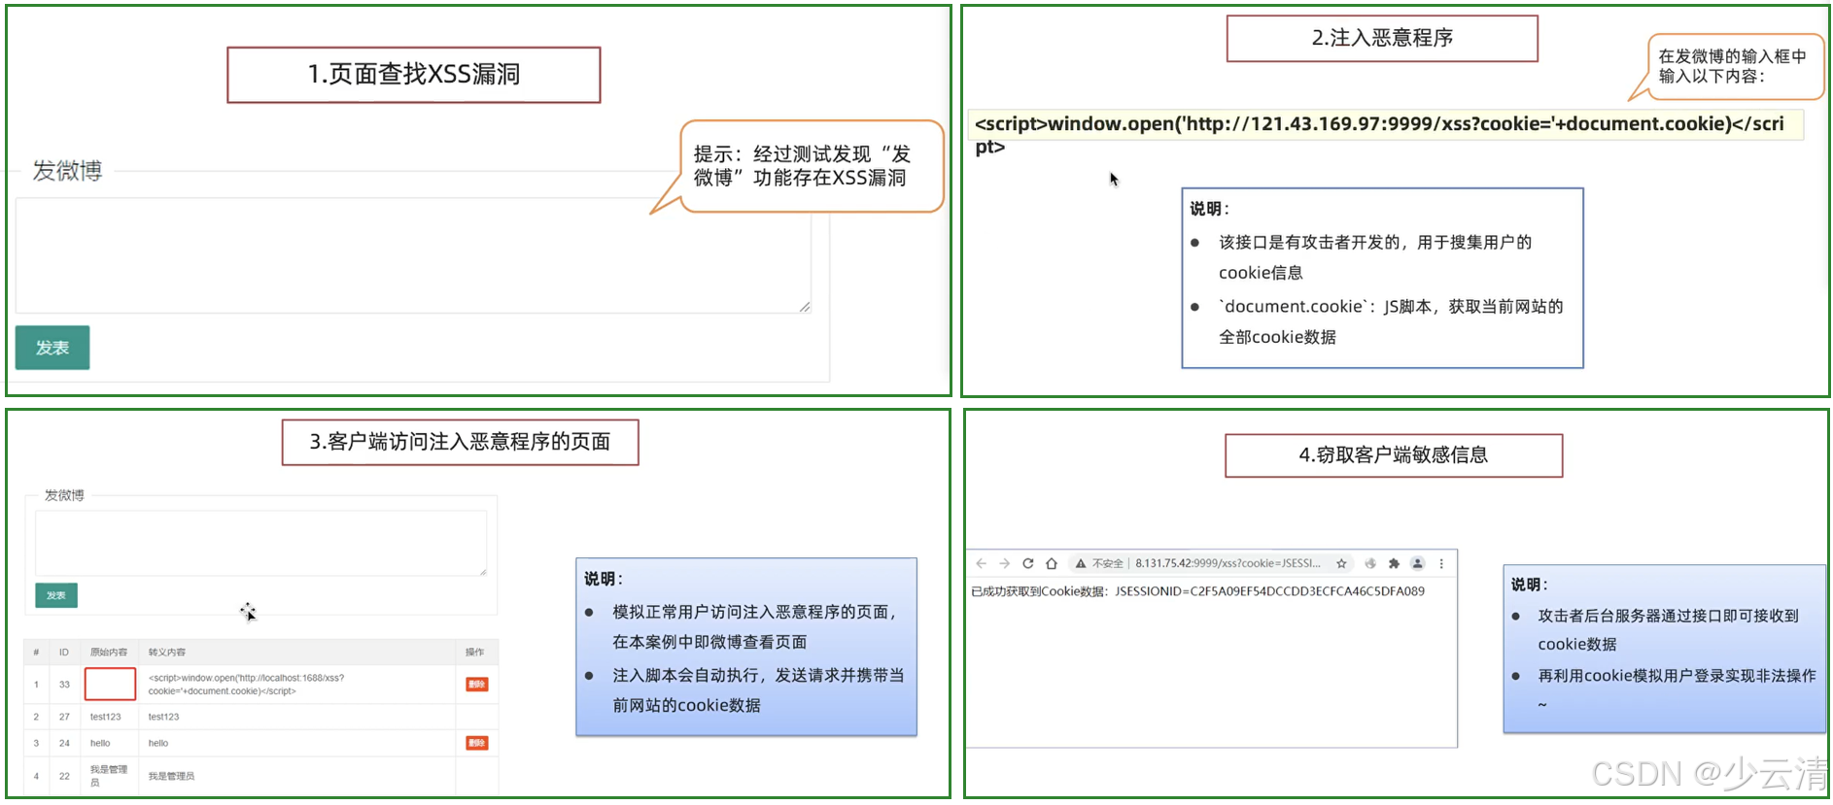
Task: Click the 删除 button in the hello row
Action: tap(476, 743)
